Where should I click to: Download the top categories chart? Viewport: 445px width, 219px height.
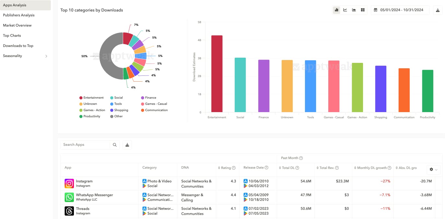coord(438,10)
